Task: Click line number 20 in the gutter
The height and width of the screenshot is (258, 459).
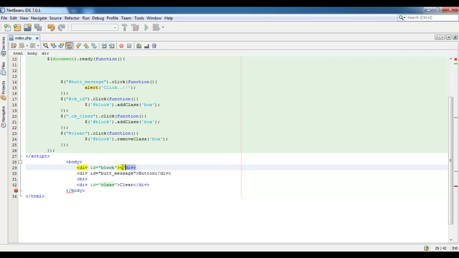Action: [14, 116]
